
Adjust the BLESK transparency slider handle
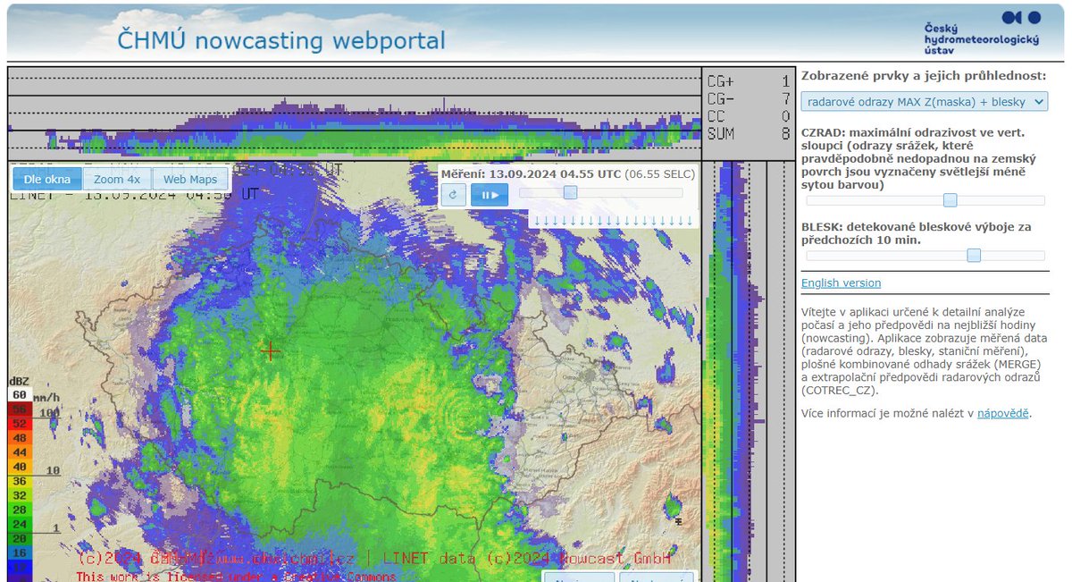tap(974, 256)
